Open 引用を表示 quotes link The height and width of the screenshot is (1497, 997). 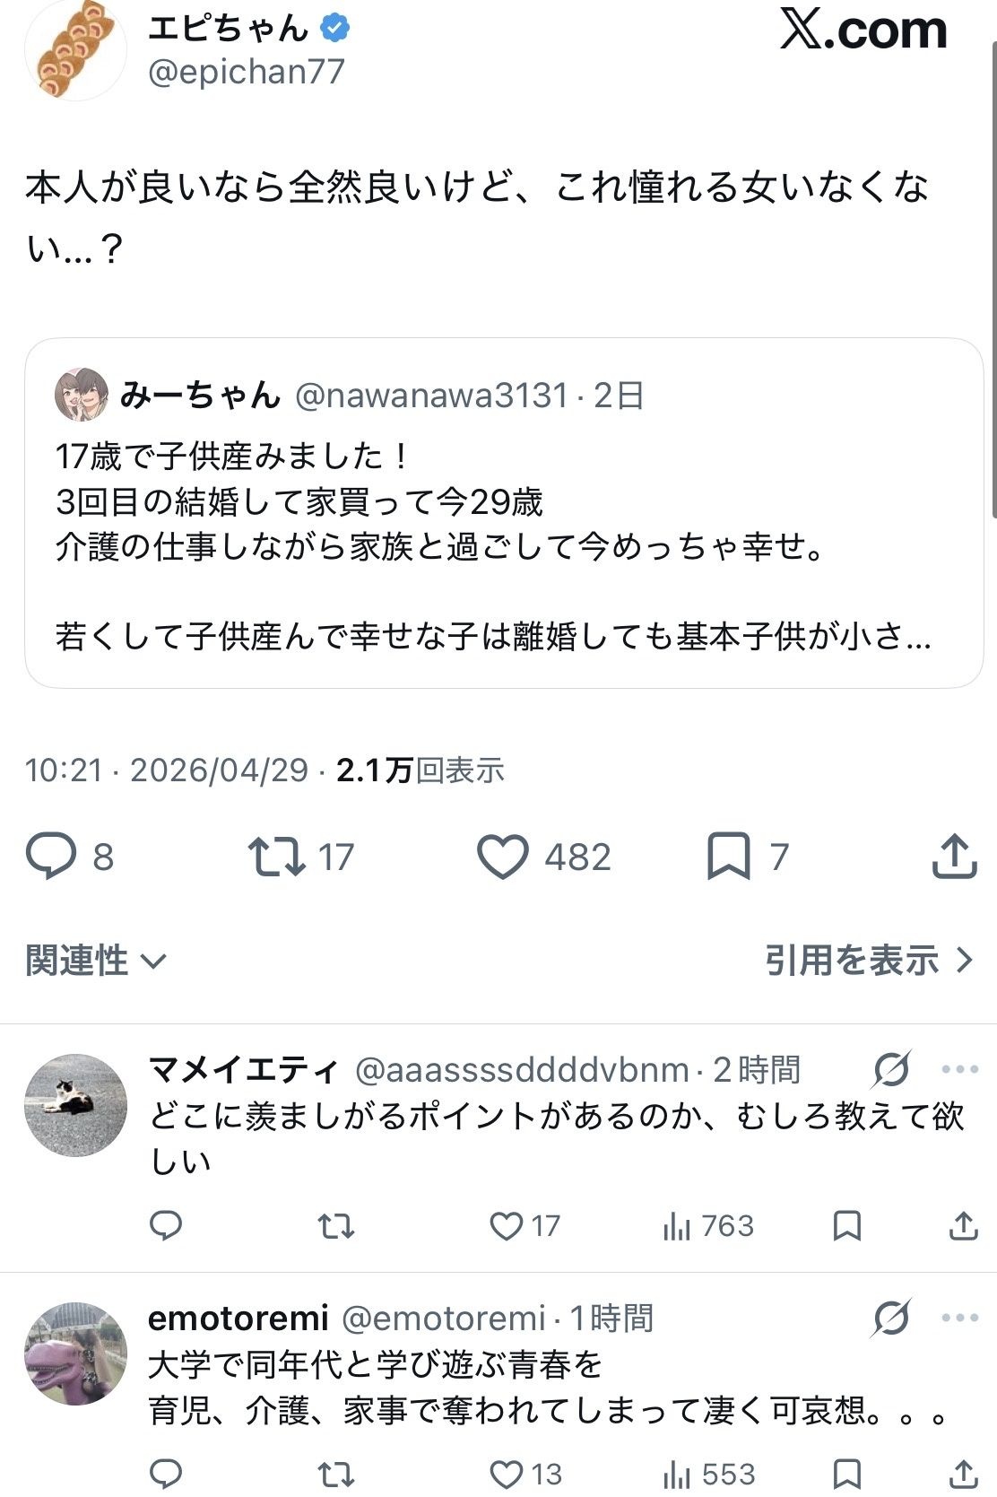coord(868,961)
